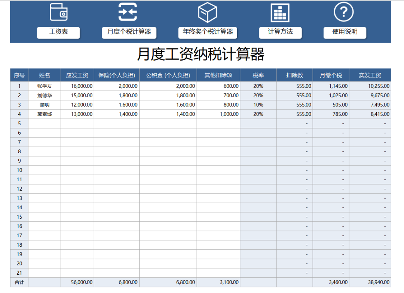
Task: Click the empty name cell in row 5
Action: tap(45, 123)
